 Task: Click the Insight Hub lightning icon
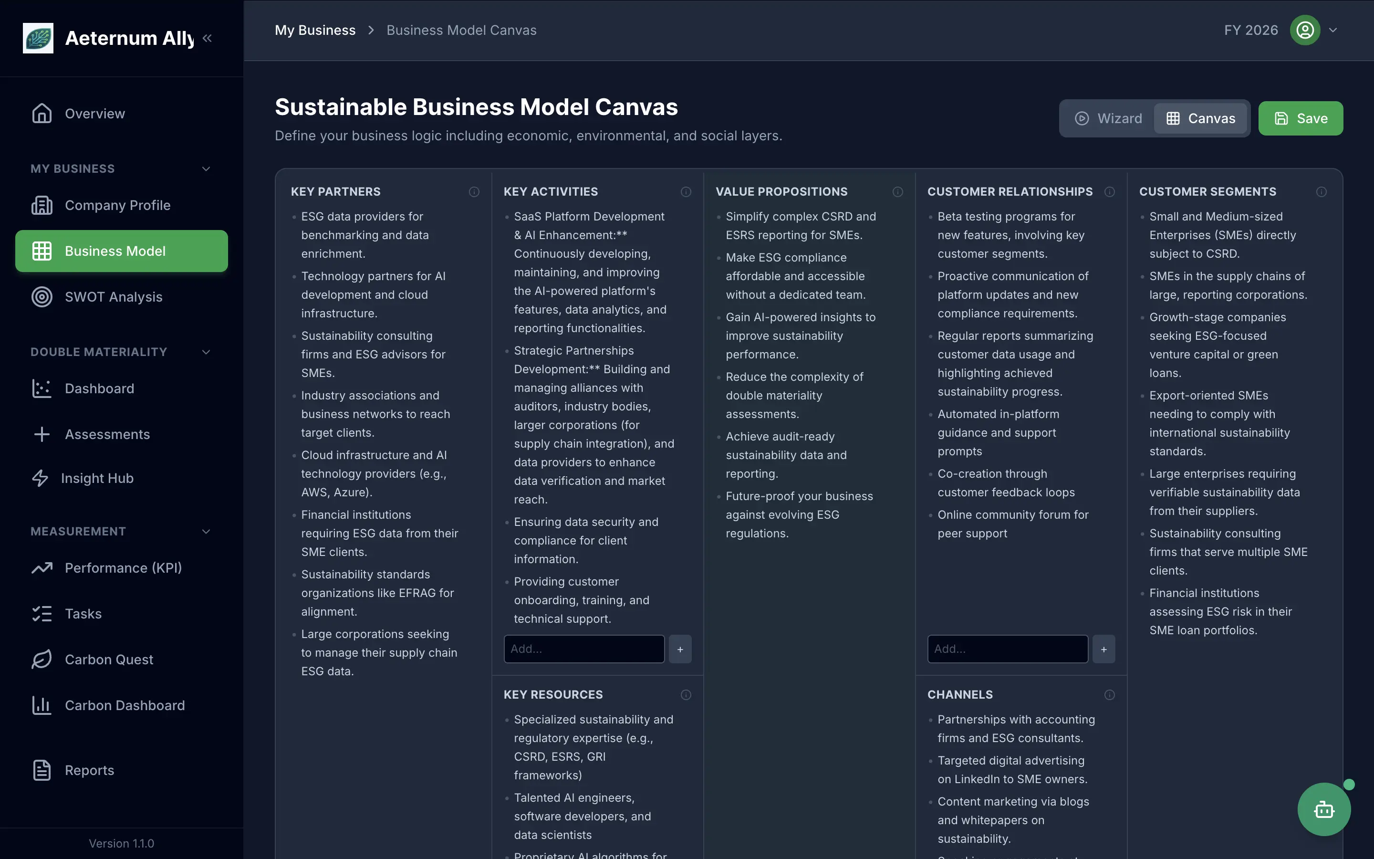click(40, 478)
